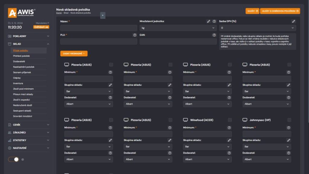309x174 pixels.
Task: Click ULOŽIT S CENÍKOVOU POLOŽKOU button
Action: point(280,11)
